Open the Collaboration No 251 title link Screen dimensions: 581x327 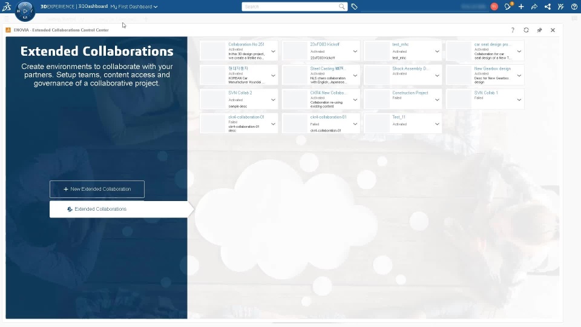(246, 44)
